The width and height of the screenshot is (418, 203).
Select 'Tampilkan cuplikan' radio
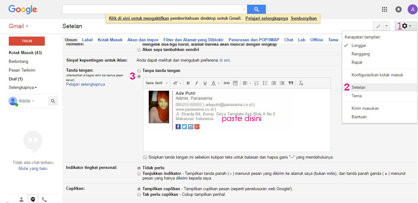139,189
